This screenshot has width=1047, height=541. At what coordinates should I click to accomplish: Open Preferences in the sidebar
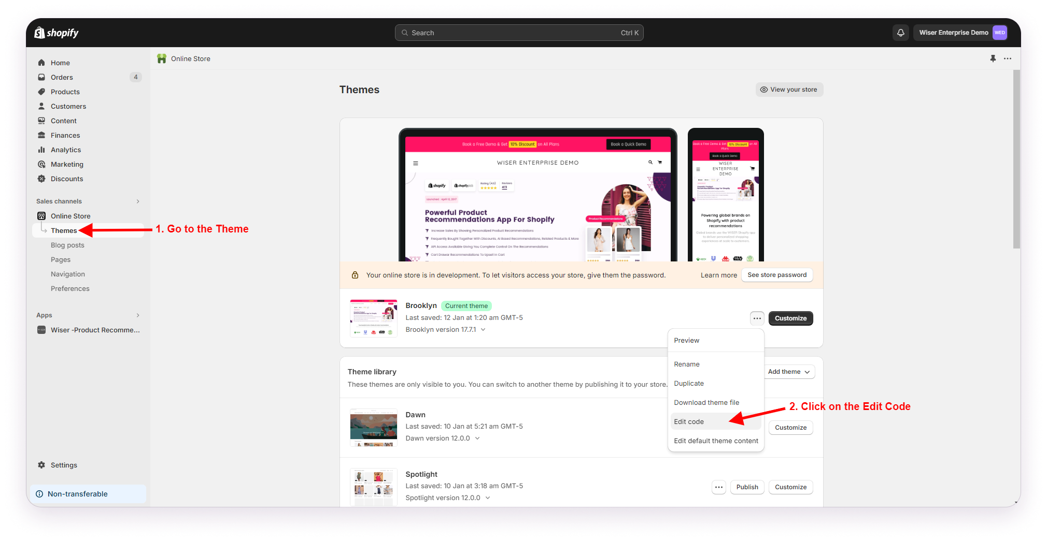click(70, 289)
